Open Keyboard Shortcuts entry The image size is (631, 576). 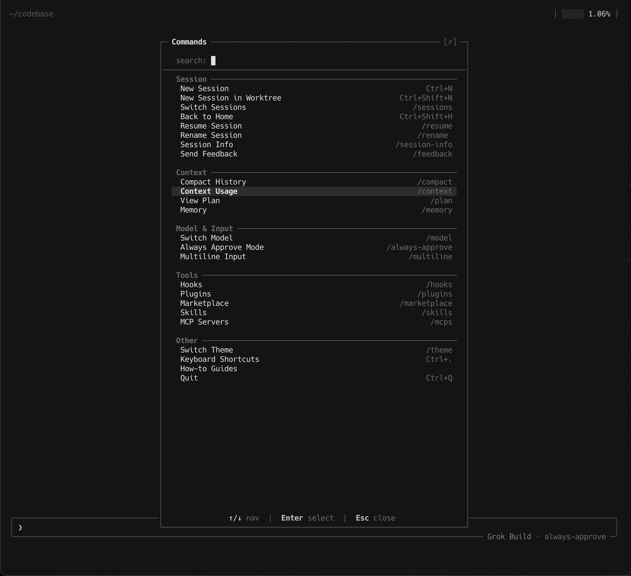coord(314,360)
